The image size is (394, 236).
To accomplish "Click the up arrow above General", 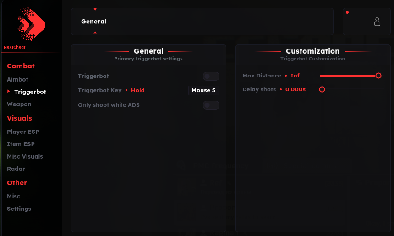I will (x=95, y=9).
